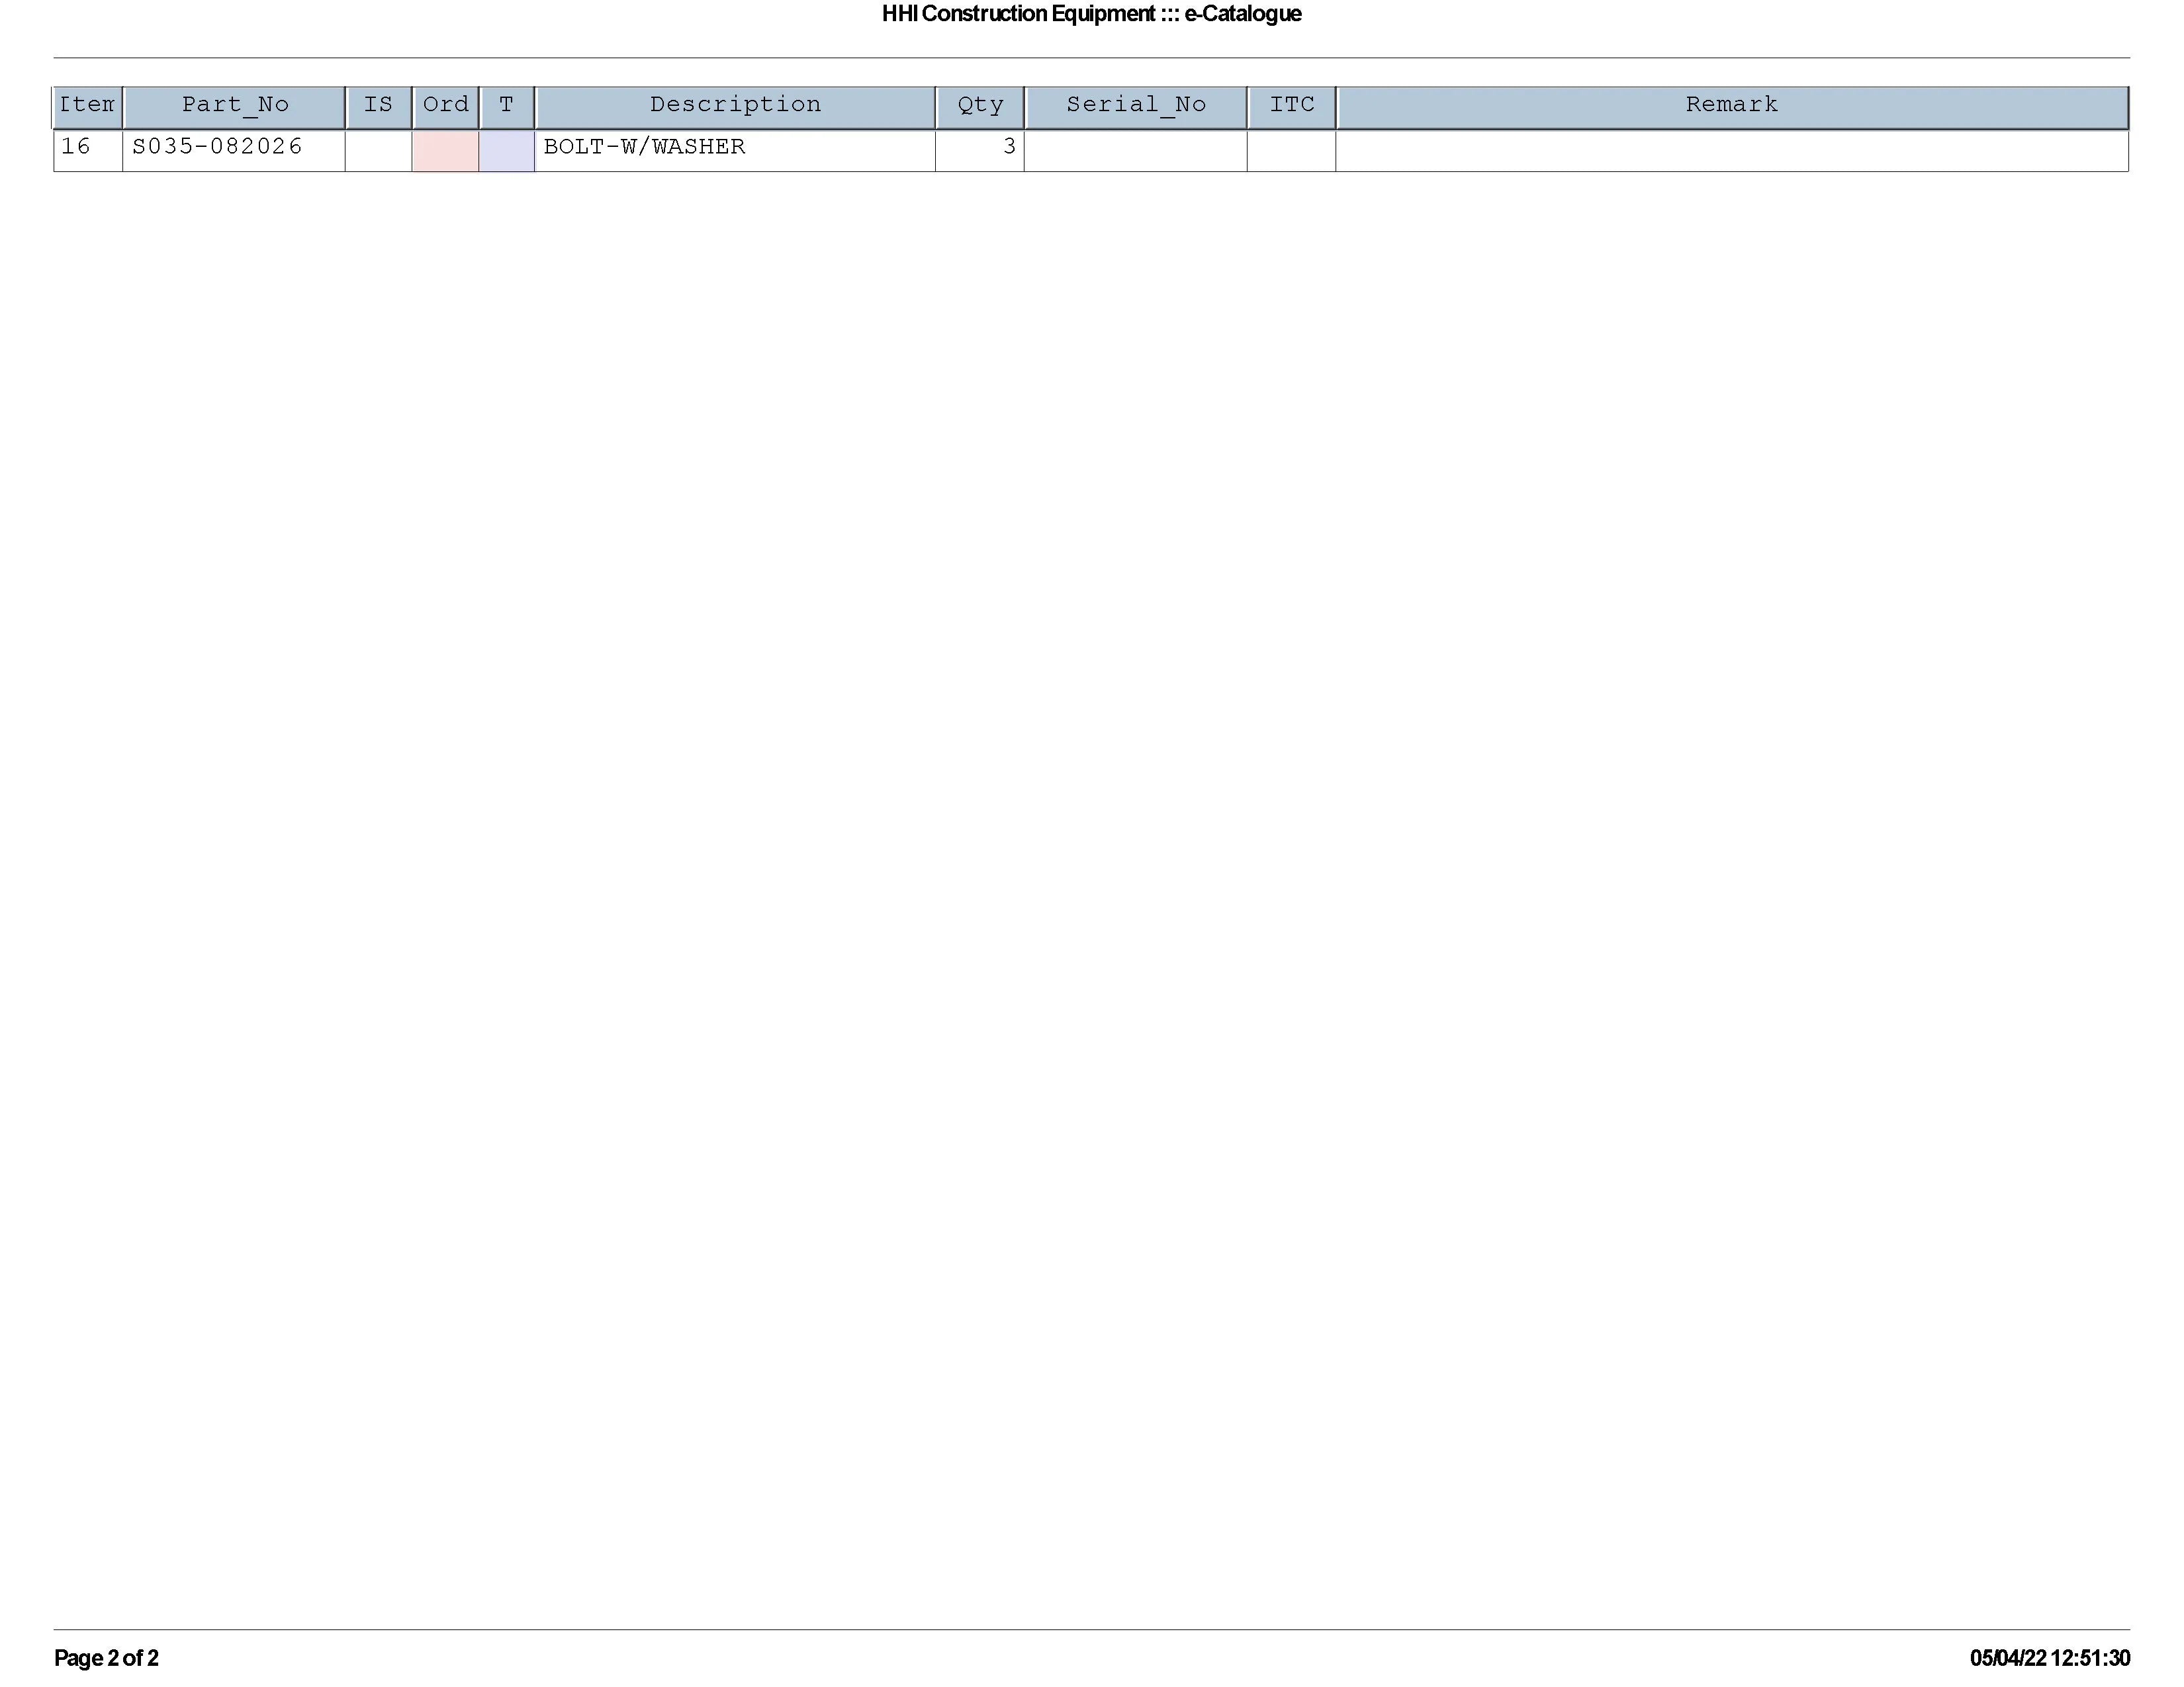Click the Remark column header
2184x1687 pixels.
point(1731,105)
